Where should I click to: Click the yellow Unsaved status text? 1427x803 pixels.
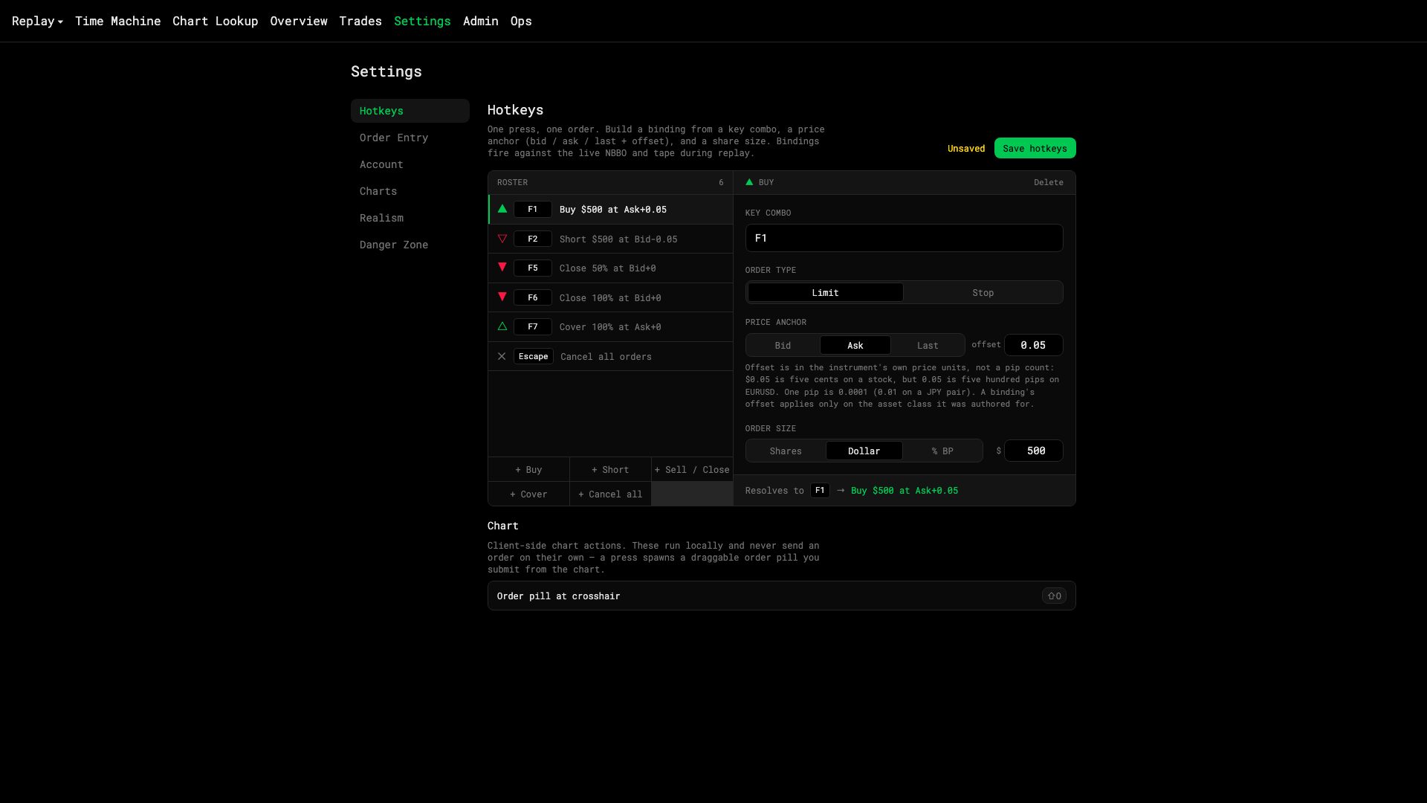tap(966, 149)
